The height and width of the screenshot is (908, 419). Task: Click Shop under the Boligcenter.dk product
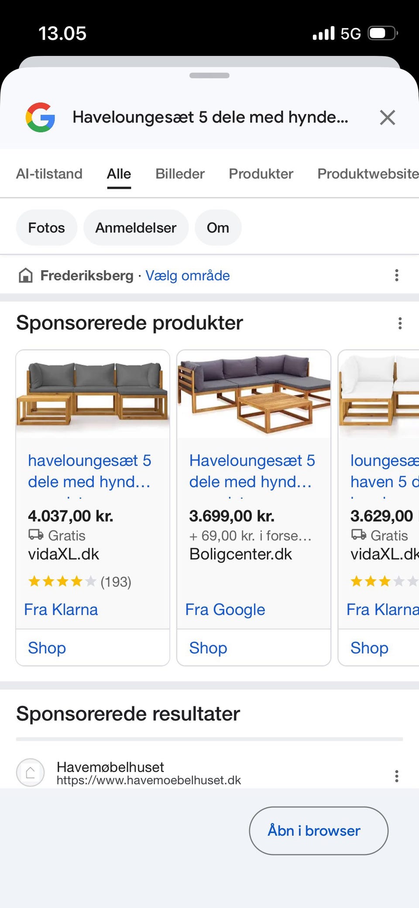coord(208,648)
